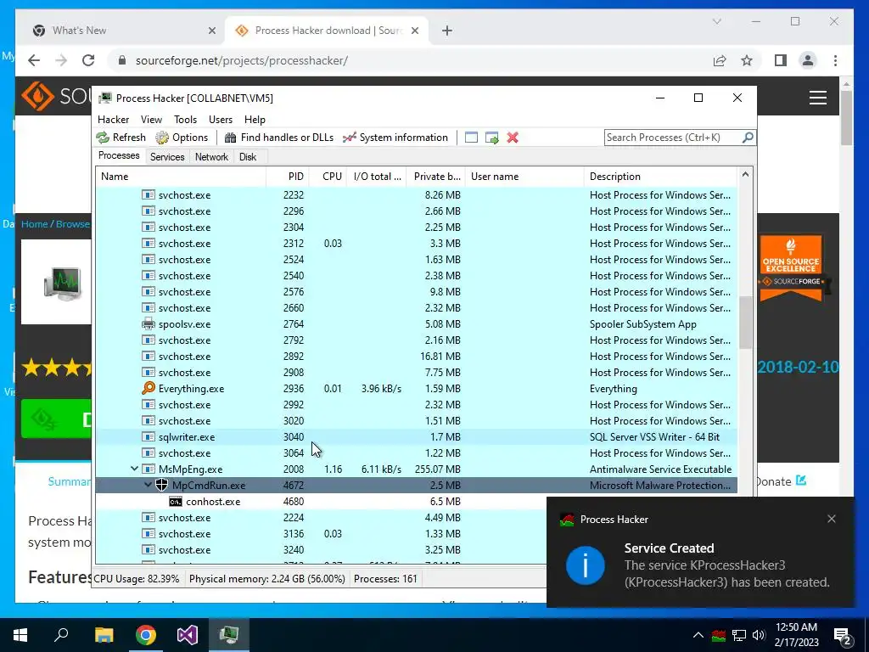Collapse the MpCmdRun.exe tree node

(148, 485)
